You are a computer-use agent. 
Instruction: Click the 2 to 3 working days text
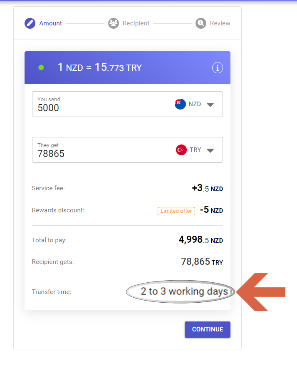click(x=184, y=291)
